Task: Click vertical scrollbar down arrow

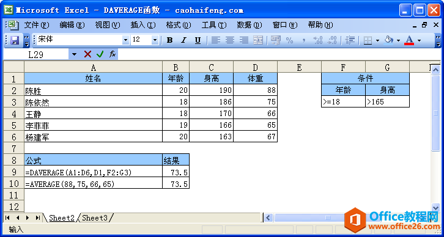Action: [x=435, y=207]
